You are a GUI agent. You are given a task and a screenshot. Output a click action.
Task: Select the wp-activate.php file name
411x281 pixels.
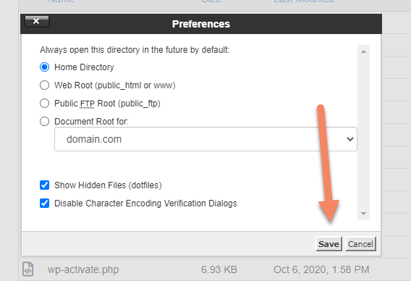83,269
